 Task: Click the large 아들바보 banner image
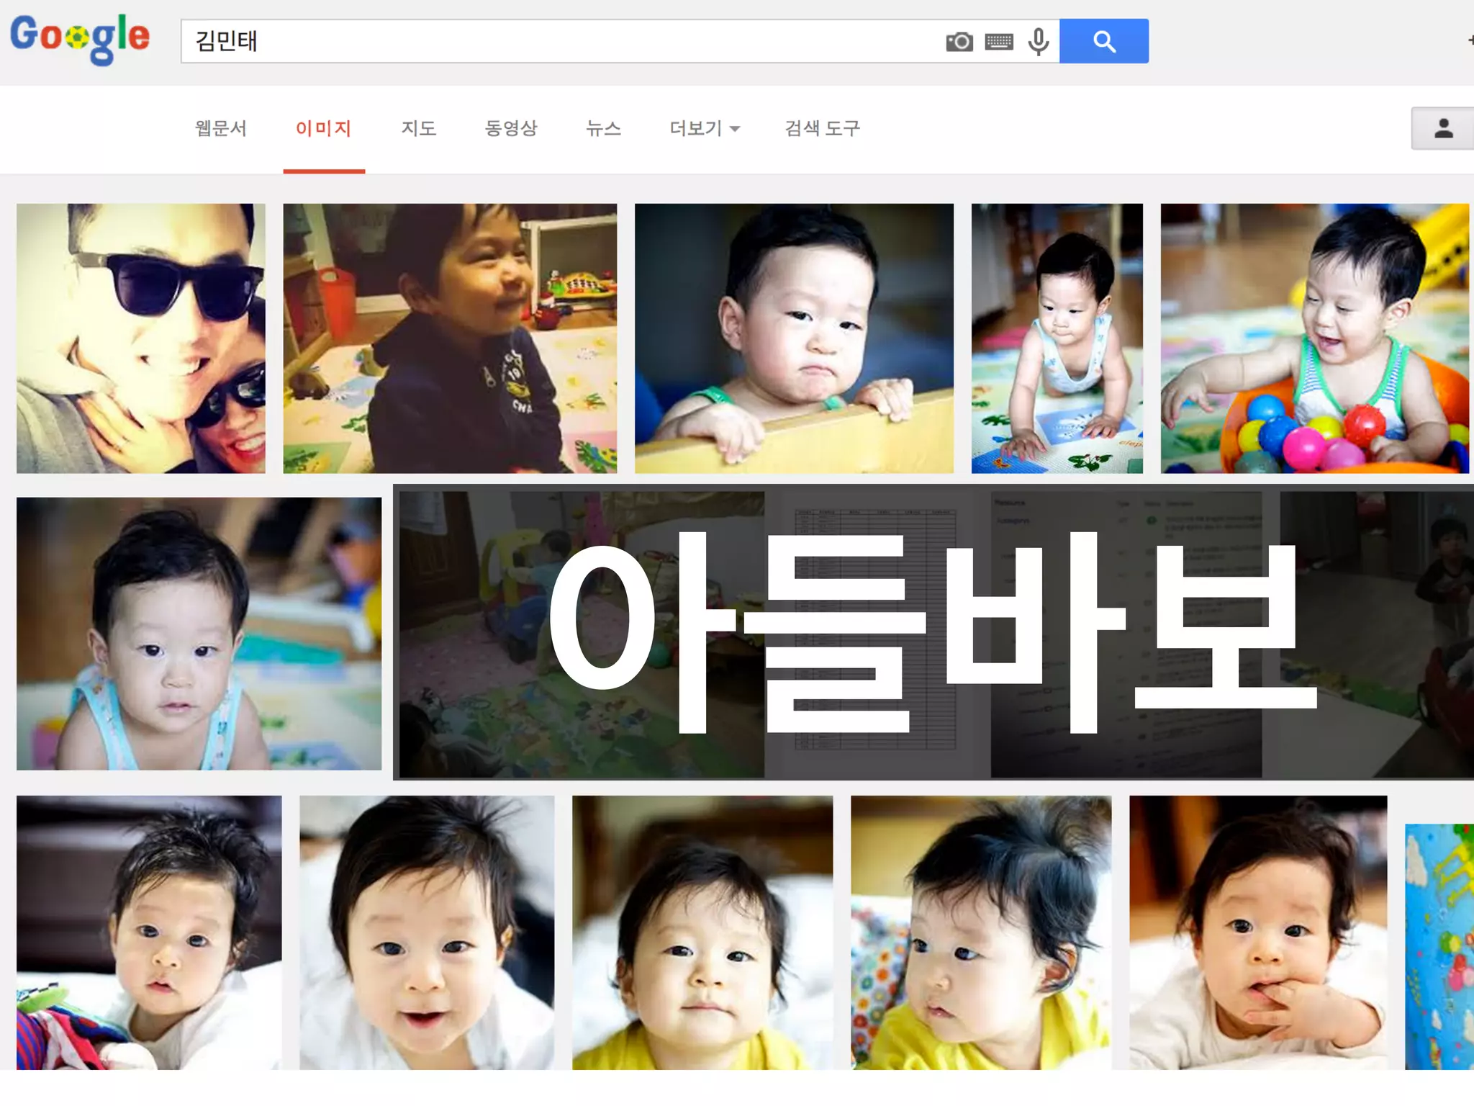[x=933, y=632]
